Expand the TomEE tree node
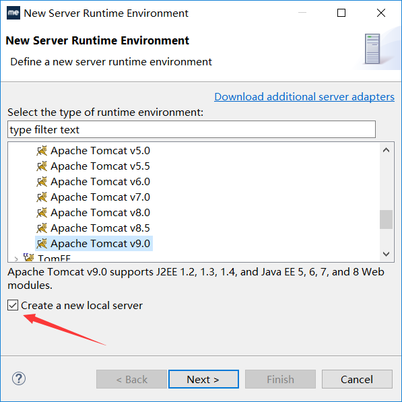 click(x=16, y=259)
